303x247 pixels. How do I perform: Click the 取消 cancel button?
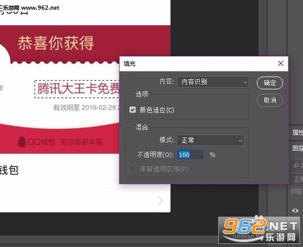[270, 100]
